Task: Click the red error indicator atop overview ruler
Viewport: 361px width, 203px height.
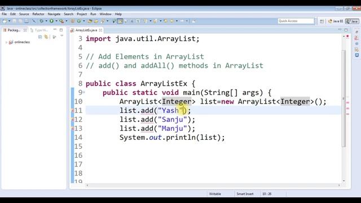Action: click(347, 36)
